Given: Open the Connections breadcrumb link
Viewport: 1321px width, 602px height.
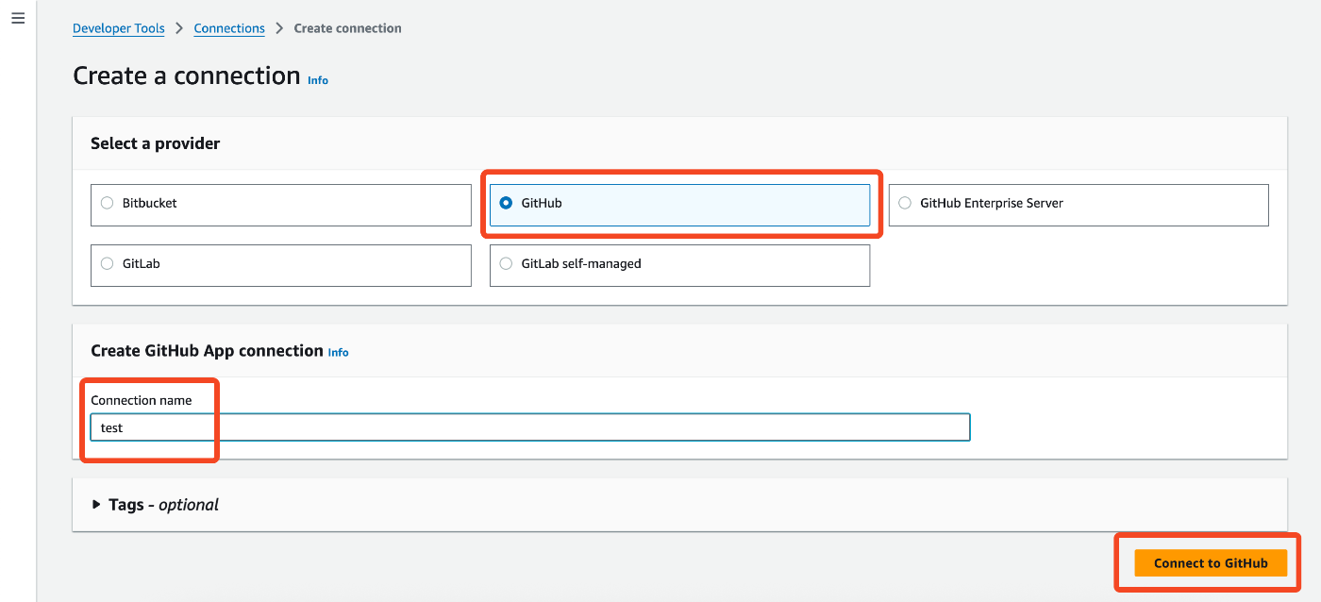Looking at the screenshot, I should point(229,28).
